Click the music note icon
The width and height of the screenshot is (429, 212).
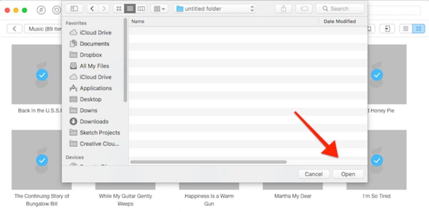click(x=41, y=10)
